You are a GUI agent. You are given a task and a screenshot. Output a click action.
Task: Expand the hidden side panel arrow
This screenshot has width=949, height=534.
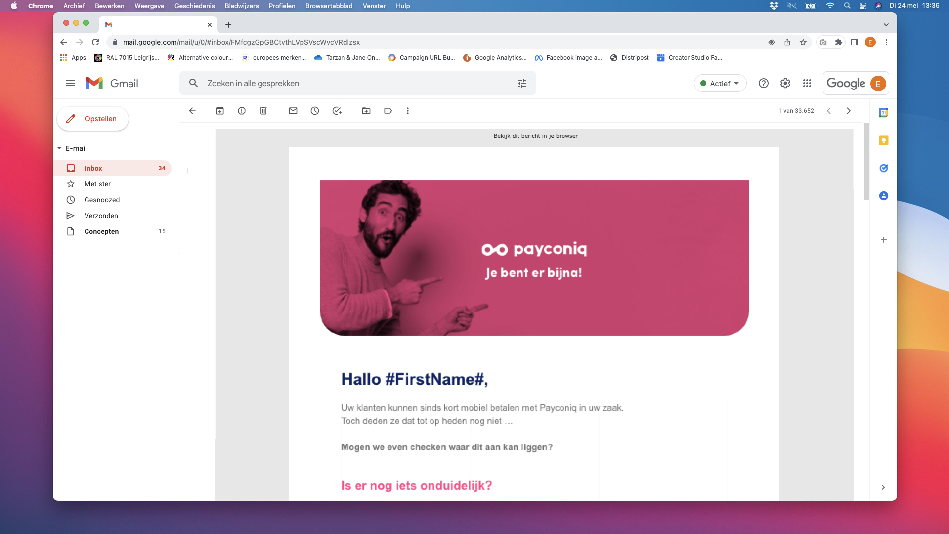click(883, 487)
